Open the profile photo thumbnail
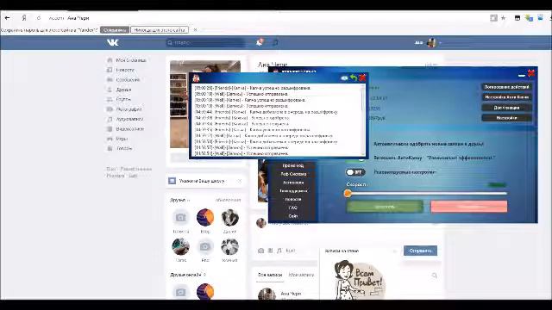Screen dimensions: 552x310 click(205, 104)
